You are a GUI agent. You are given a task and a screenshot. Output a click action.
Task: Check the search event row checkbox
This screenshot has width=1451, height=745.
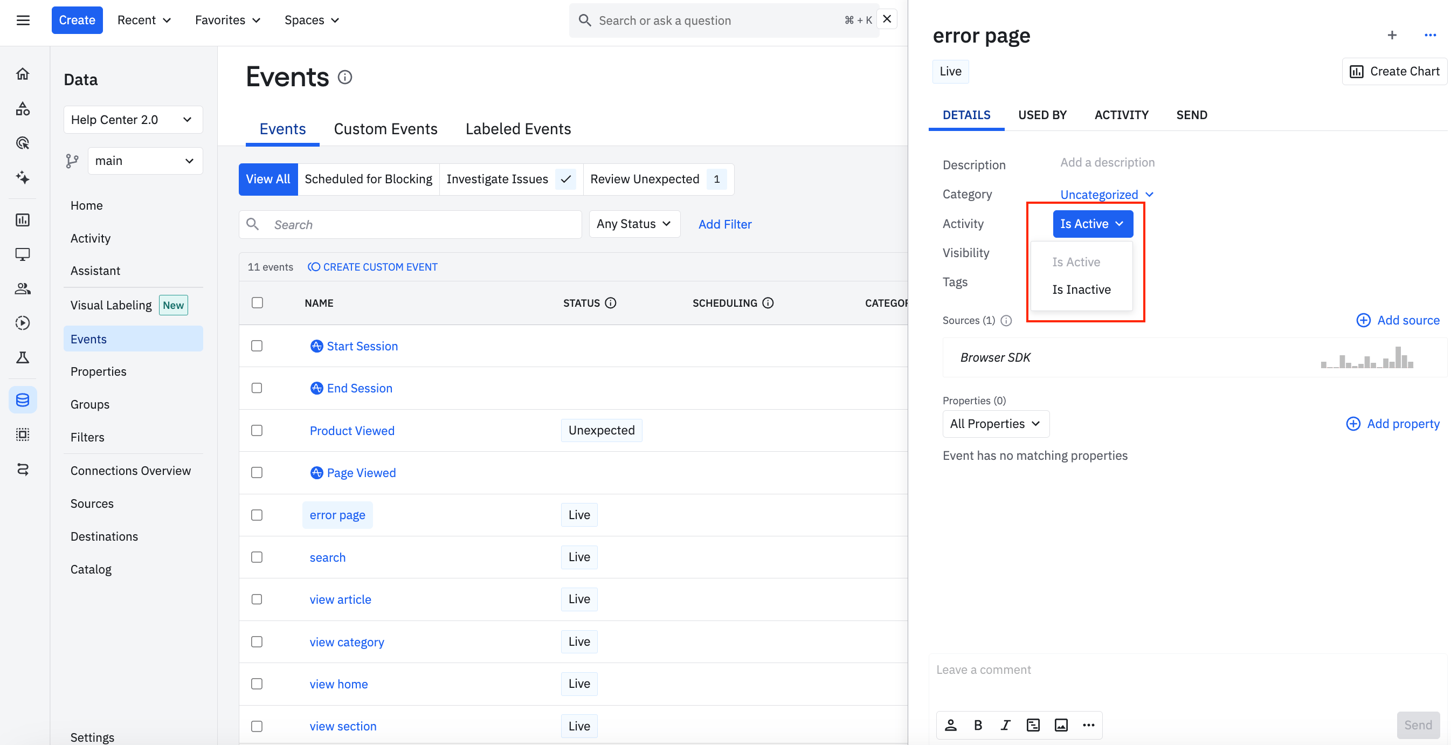[x=257, y=557]
